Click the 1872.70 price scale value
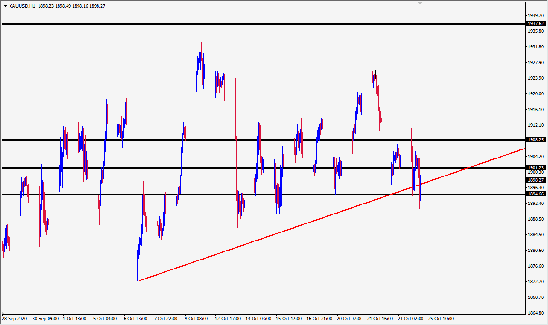This screenshot has width=548, height=325. coord(536,282)
